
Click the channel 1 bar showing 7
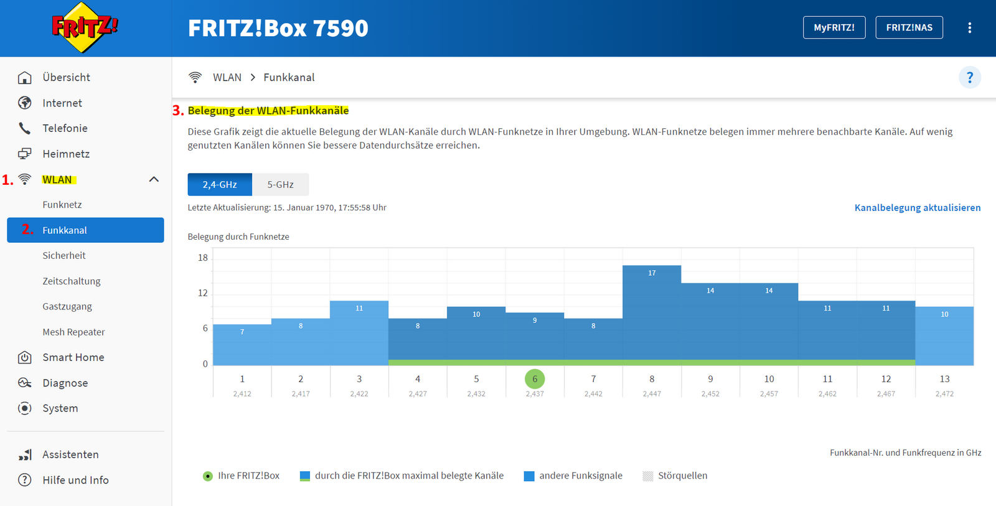(242, 344)
